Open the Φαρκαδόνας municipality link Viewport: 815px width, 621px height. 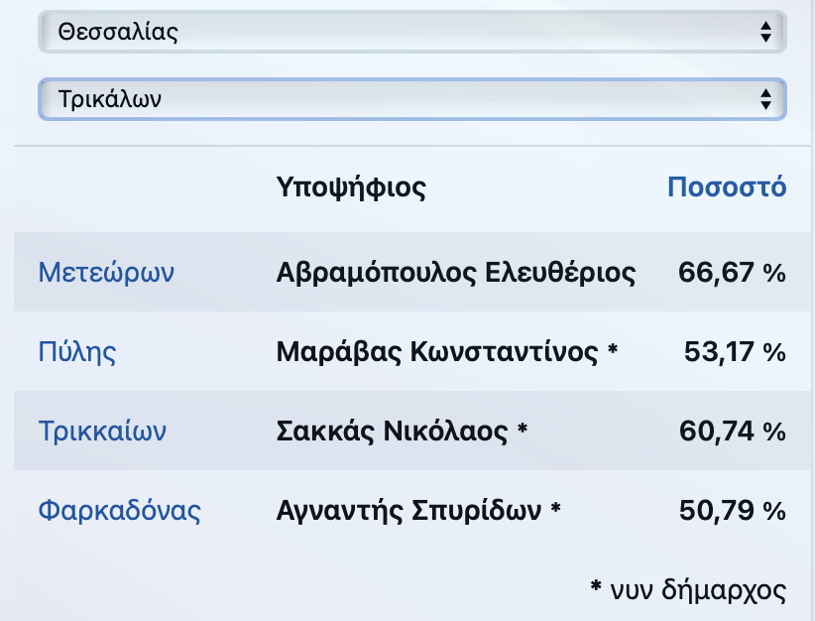coord(120,510)
